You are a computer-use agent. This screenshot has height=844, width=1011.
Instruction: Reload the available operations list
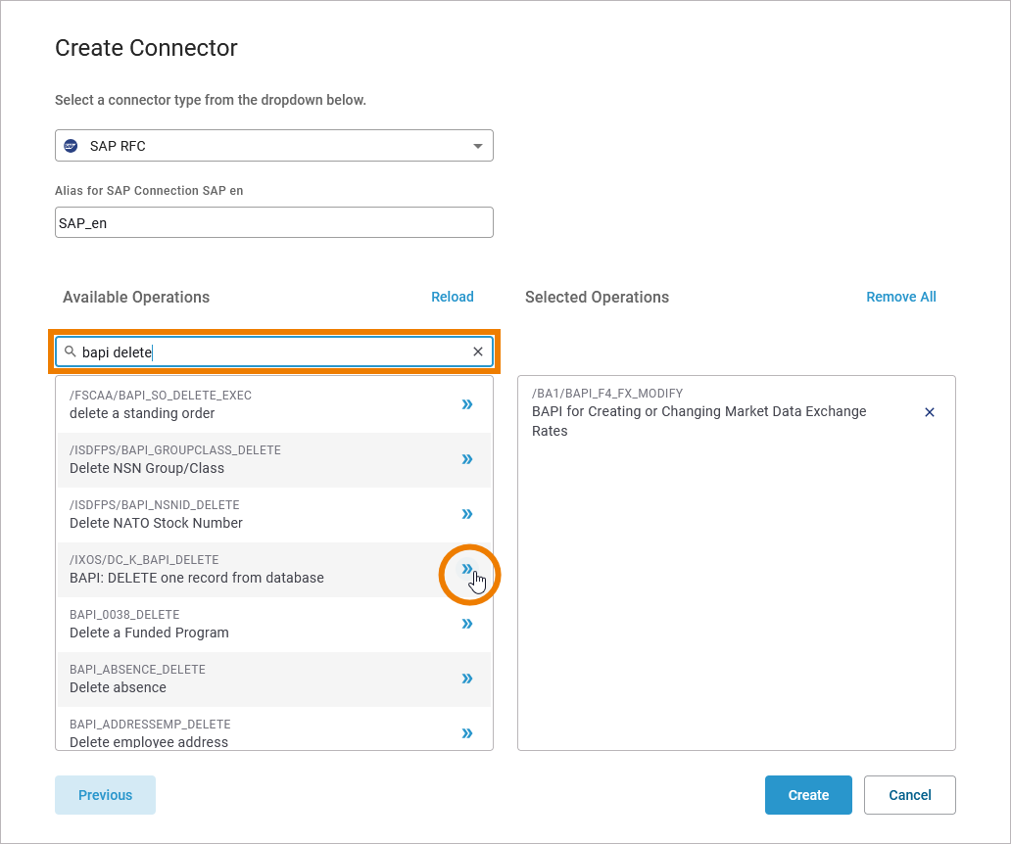(x=452, y=297)
